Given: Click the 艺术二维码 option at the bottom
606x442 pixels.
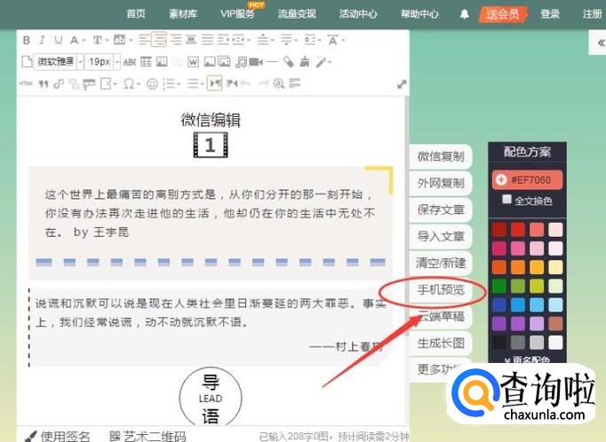Looking at the screenshot, I should point(148,436).
